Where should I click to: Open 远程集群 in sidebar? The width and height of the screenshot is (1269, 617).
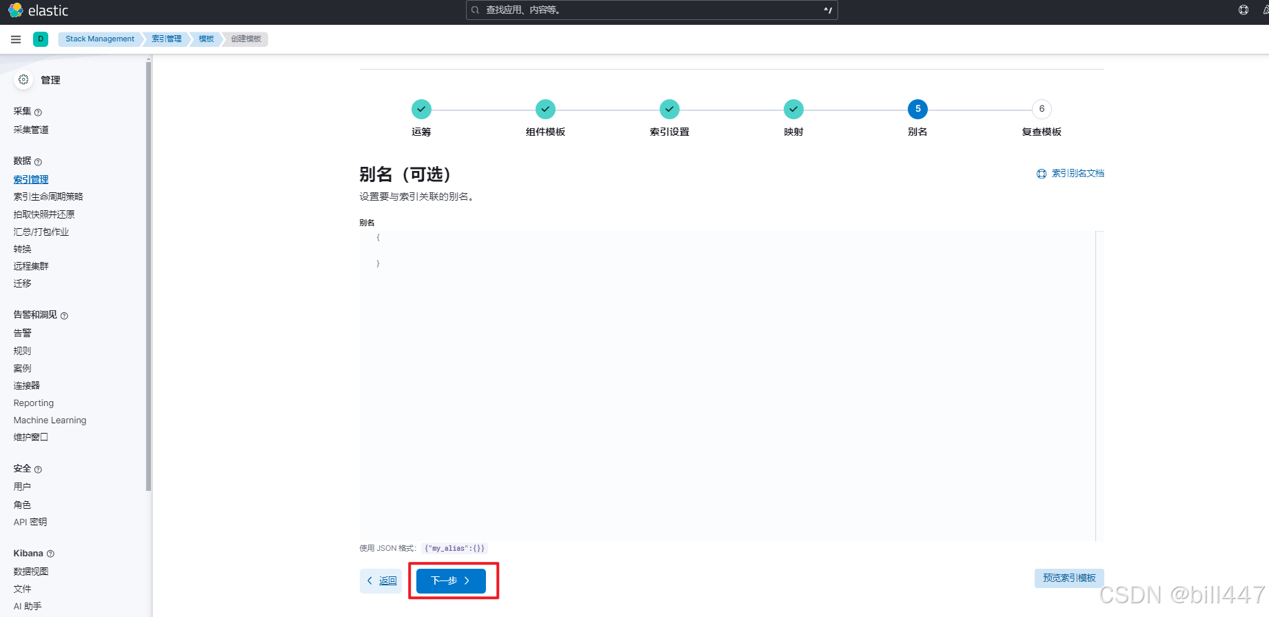(x=31, y=266)
